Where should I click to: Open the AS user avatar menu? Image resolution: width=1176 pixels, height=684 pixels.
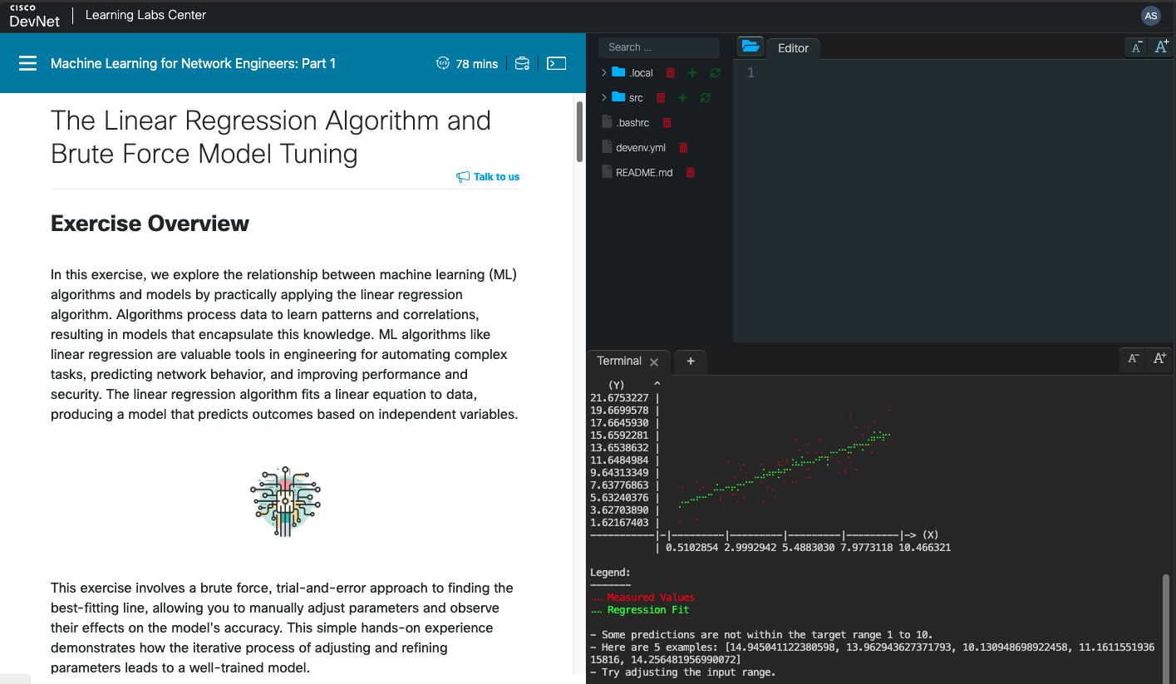point(1150,16)
